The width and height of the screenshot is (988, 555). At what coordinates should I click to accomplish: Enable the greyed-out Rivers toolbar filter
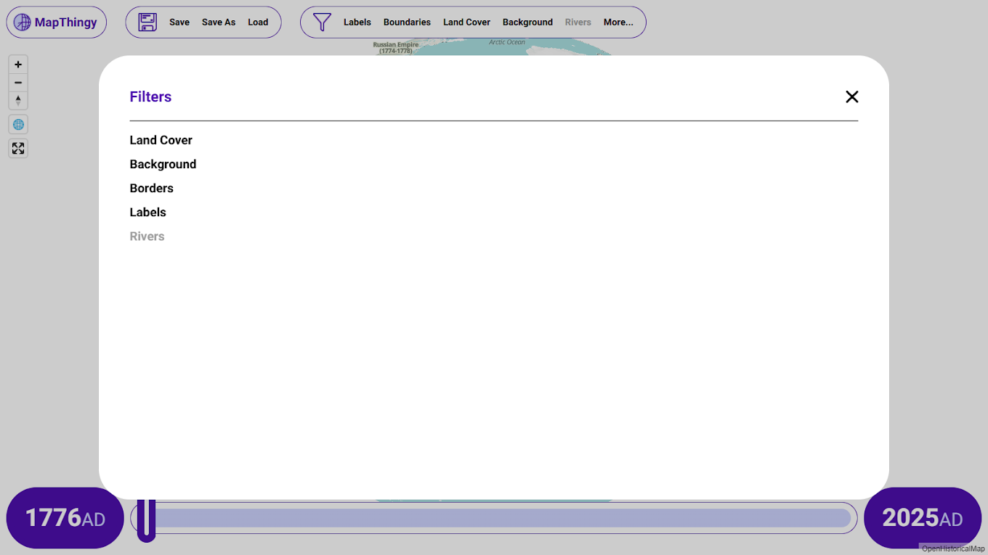578,22
